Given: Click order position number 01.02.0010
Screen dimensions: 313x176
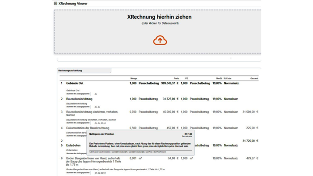Looking at the screenshot, I should (x=100, y=173).
